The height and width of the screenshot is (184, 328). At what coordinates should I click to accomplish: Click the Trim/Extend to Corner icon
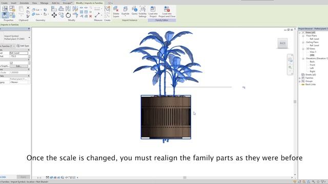75,15
